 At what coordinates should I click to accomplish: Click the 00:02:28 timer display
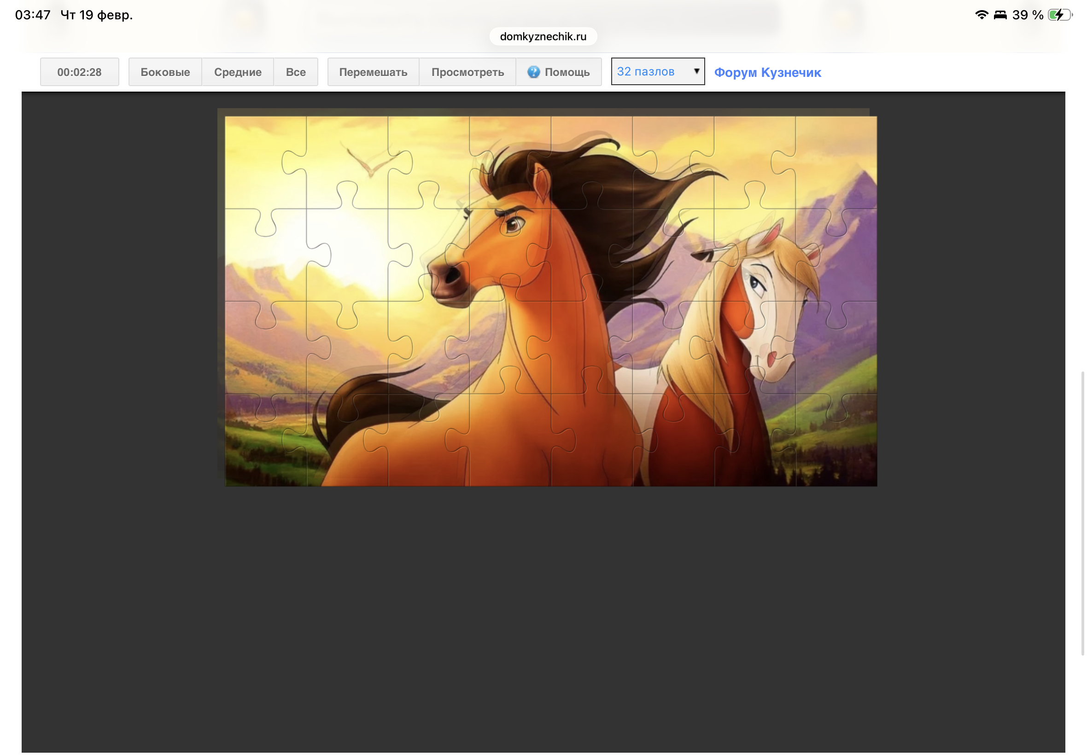pos(79,72)
